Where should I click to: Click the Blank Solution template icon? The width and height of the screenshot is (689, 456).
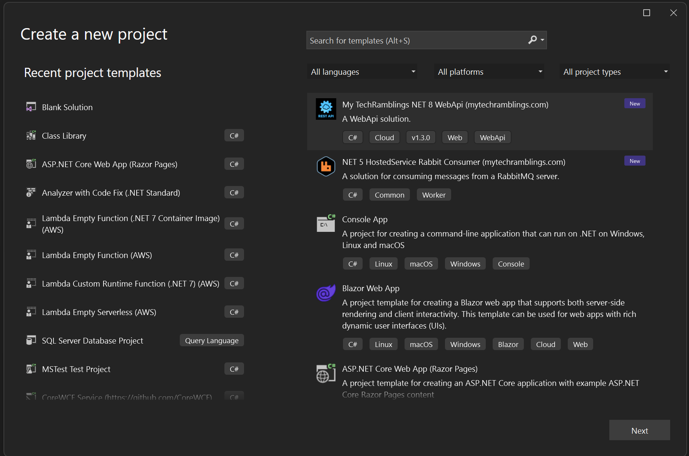(x=31, y=107)
